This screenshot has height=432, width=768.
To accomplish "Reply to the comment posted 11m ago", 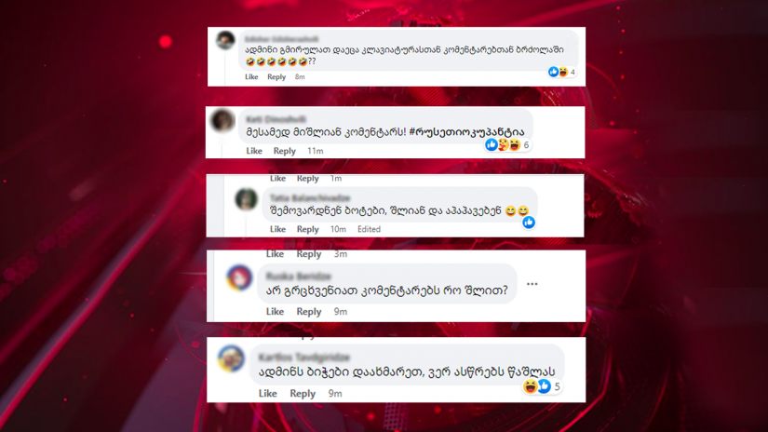I will point(285,151).
